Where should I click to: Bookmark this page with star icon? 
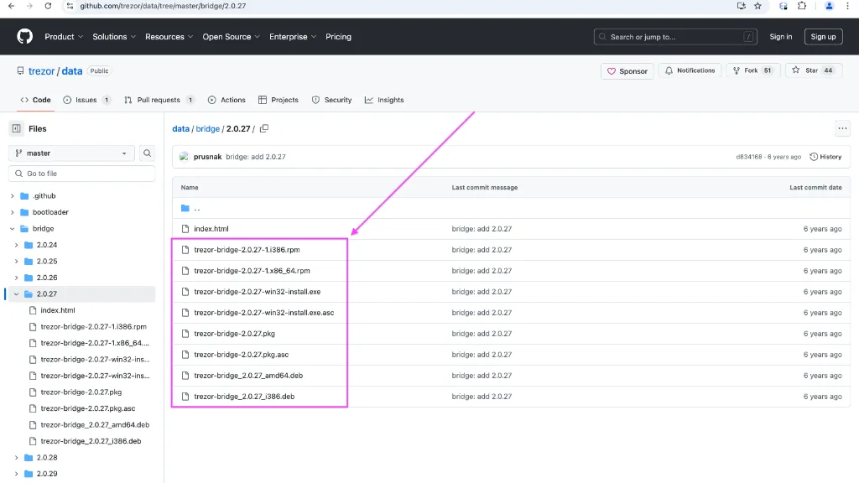coord(757,6)
